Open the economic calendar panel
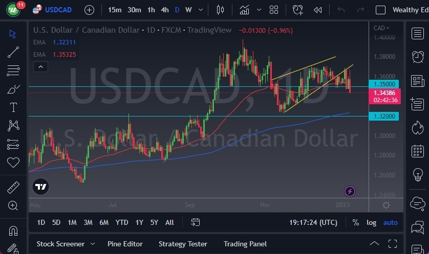Screen dimensions: 429x254 click(418, 151)
